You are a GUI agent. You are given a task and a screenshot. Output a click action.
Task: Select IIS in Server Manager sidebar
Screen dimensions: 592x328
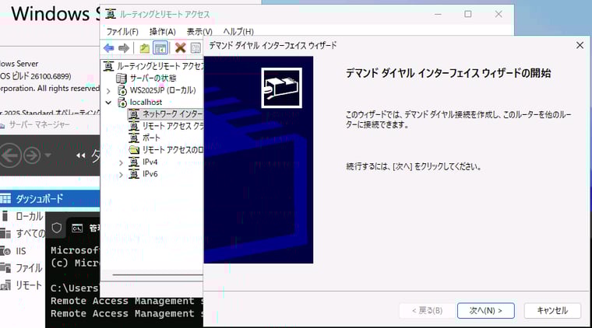tap(21, 251)
